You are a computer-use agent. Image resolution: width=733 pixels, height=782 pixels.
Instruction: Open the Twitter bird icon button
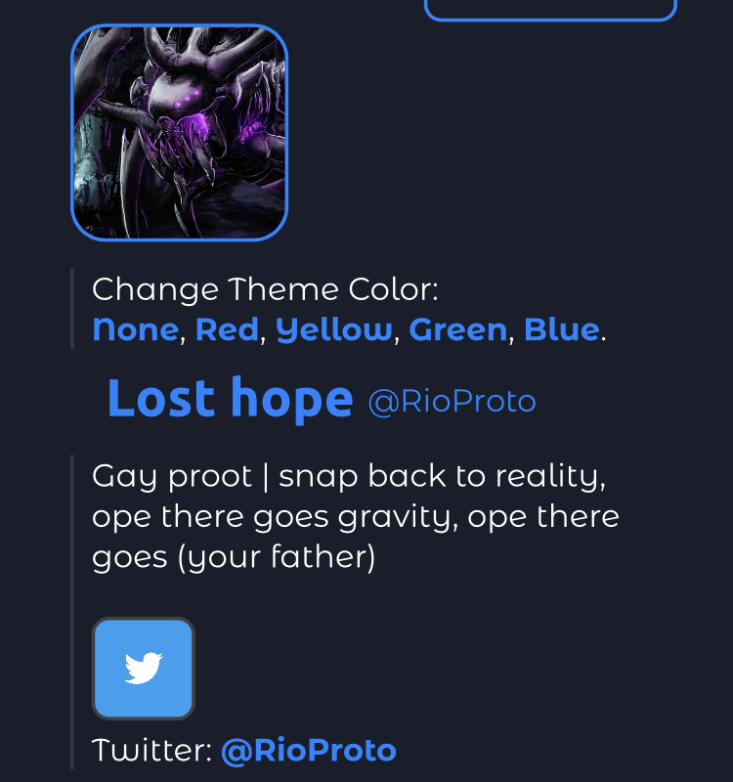point(143,669)
